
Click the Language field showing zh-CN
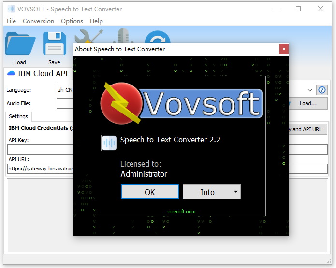click(65, 90)
